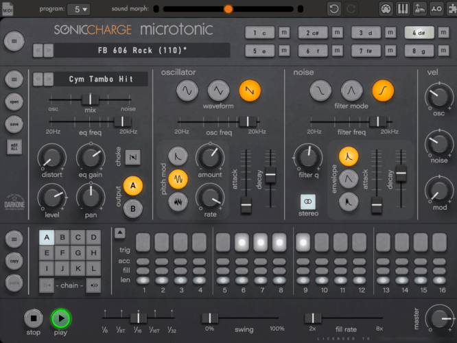Click the MIDI file icon
457x343 pixels.
pos(8,9)
